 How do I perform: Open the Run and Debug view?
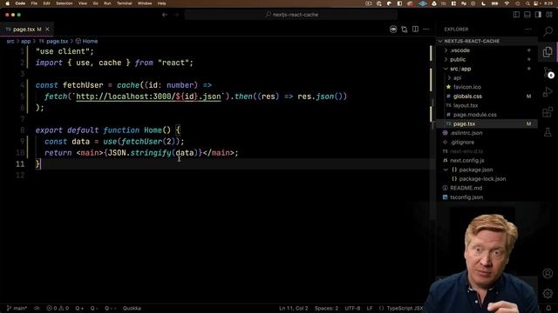point(548,92)
